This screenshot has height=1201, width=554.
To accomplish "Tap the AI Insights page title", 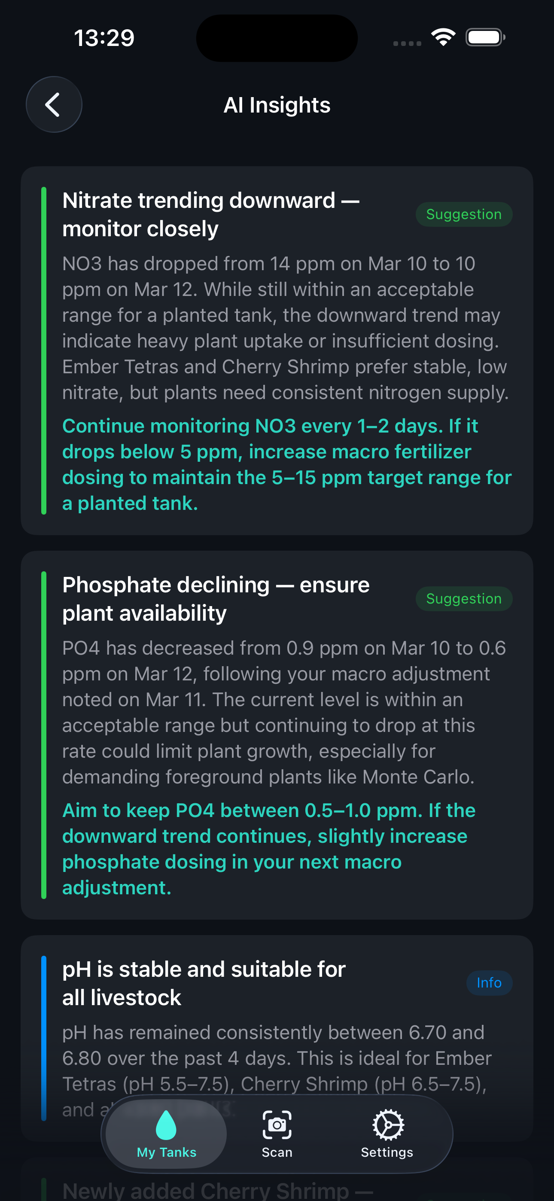I will [277, 105].
